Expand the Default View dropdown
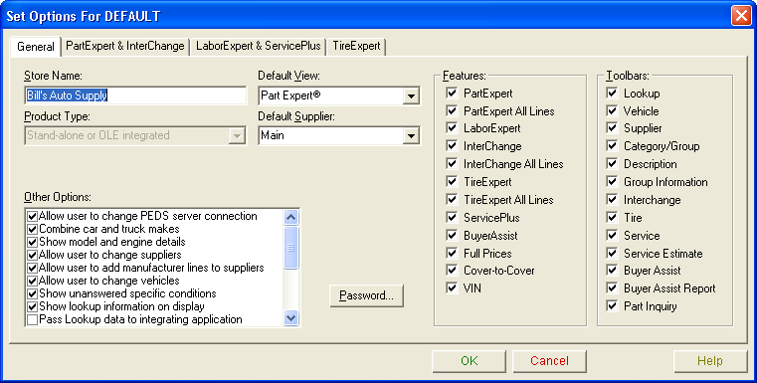 (x=411, y=96)
